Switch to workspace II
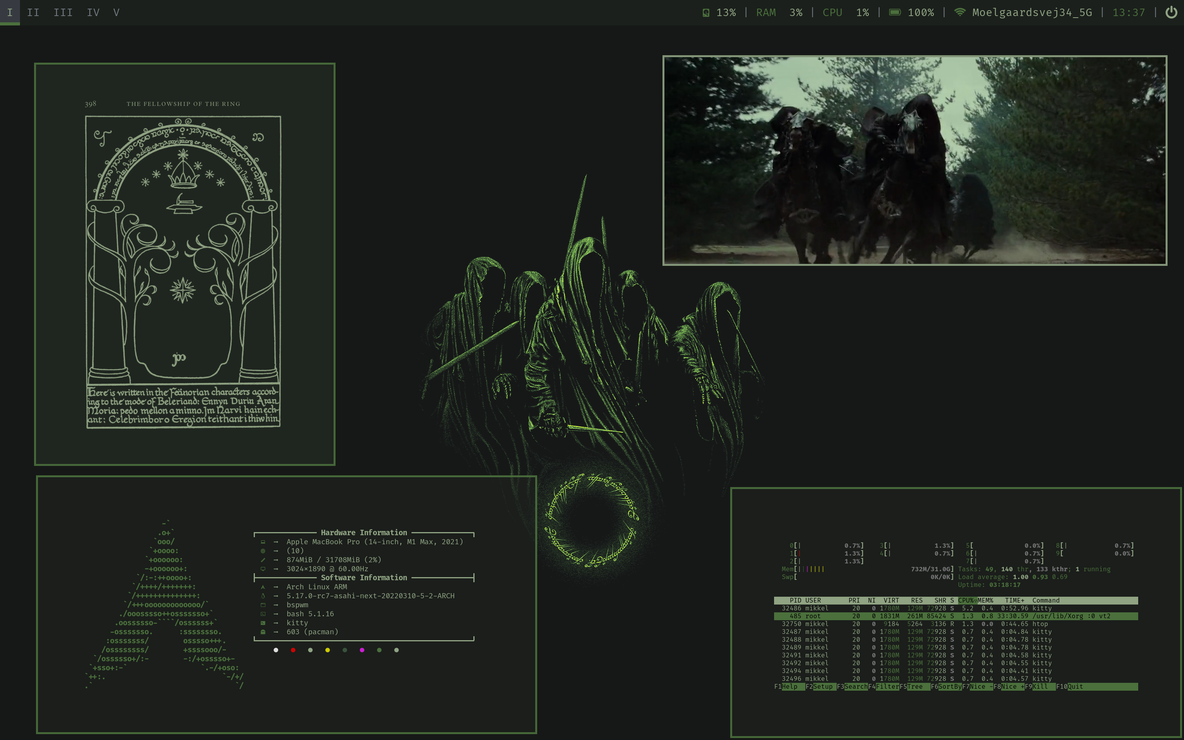Screen dimensions: 1184x740 click(x=33, y=12)
